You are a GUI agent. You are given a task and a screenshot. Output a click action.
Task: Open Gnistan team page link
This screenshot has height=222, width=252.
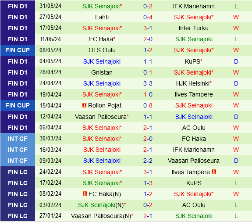click(102, 72)
